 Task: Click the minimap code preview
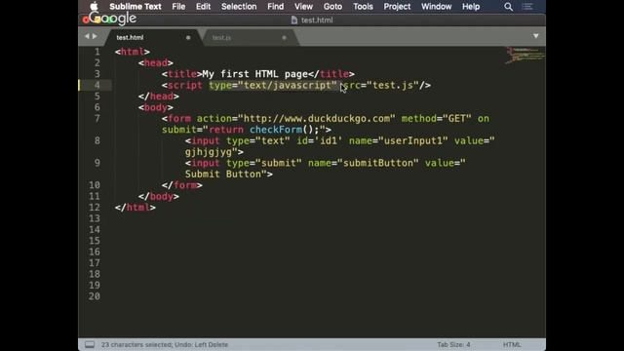point(526,55)
